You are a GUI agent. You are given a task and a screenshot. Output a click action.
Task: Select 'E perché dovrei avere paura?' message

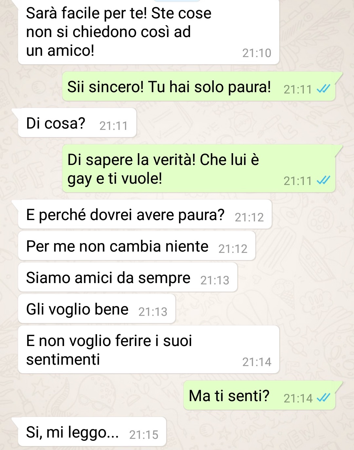tap(145, 214)
